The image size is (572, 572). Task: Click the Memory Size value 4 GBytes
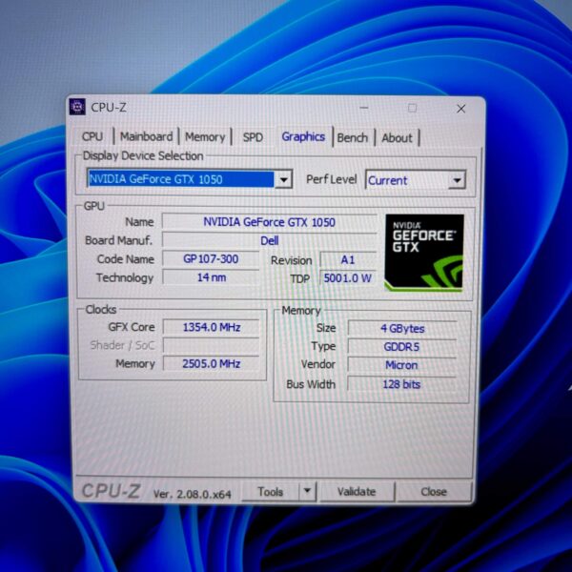pos(402,328)
